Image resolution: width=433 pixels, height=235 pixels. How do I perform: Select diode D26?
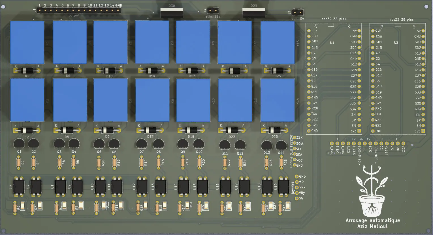click(275, 130)
